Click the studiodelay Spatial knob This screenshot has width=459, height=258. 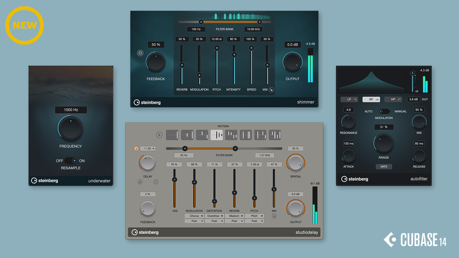tap(295, 163)
